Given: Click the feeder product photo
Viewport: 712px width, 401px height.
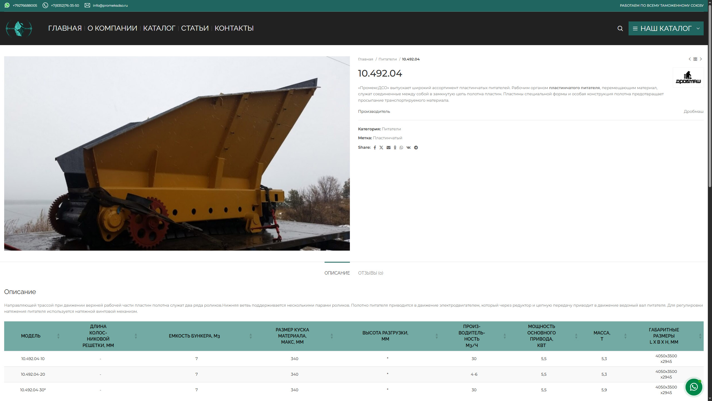Looking at the screenshot, I should tap(177, 153).
